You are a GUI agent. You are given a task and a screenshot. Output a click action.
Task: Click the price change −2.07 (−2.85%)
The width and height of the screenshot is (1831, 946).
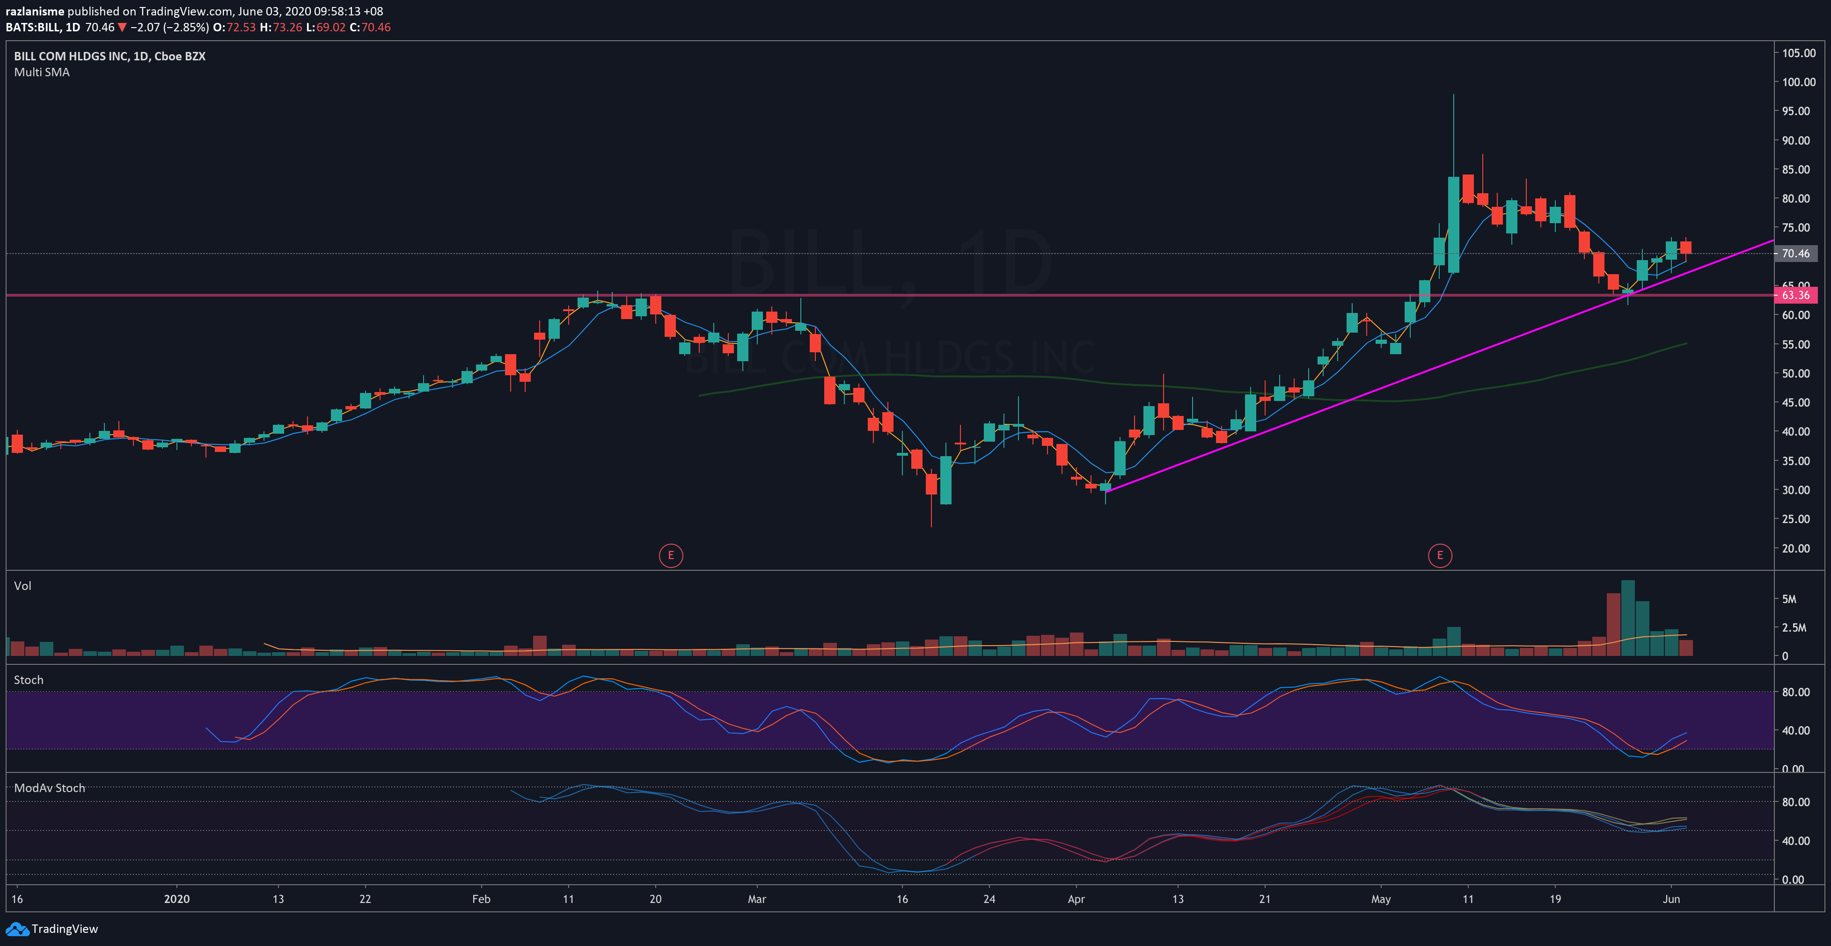tap(169, 28)
